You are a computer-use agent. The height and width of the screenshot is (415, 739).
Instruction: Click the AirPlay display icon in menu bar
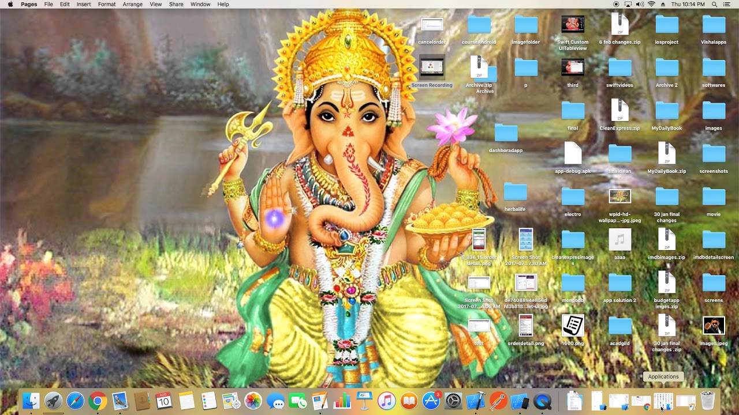(628, 4)
